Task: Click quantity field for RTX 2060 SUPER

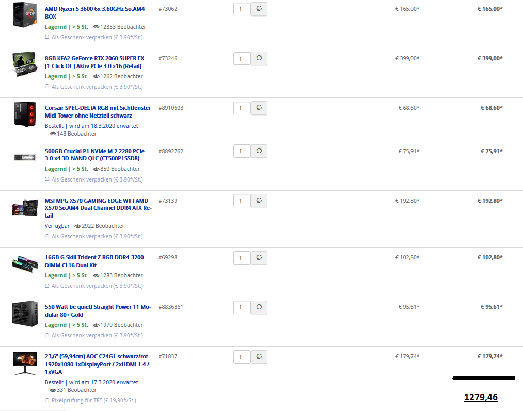Action: coord(242,59)
